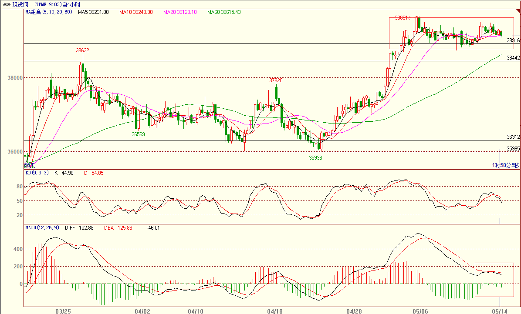The image size is (521, 314).
Task: Click the 38916 horizontal line price label
Action: (x=513, y=40)
